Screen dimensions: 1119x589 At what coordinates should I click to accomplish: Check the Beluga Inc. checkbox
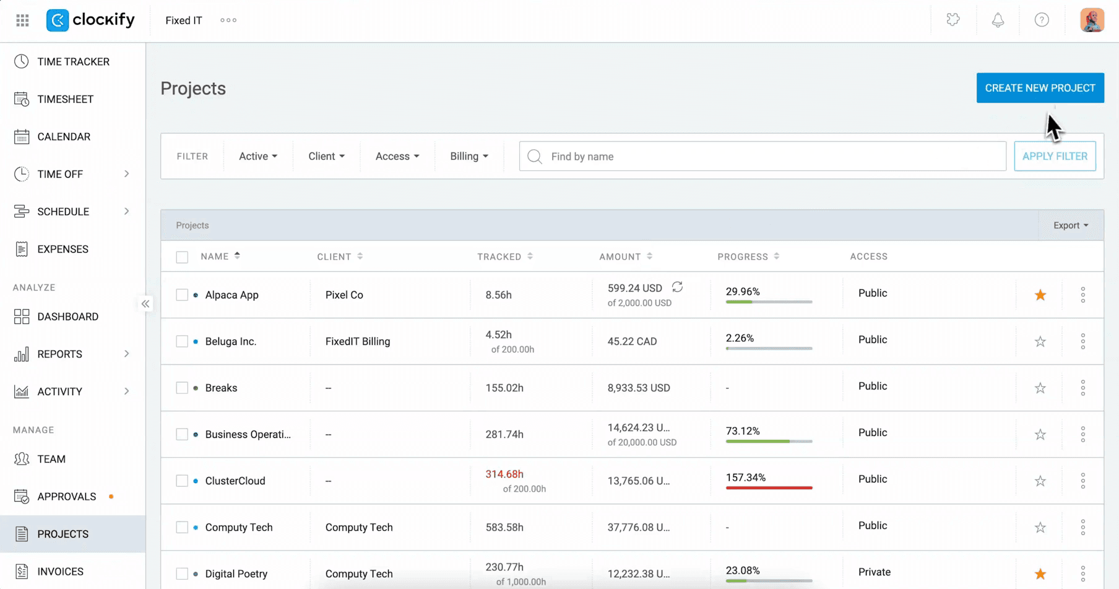pos(182,341)
